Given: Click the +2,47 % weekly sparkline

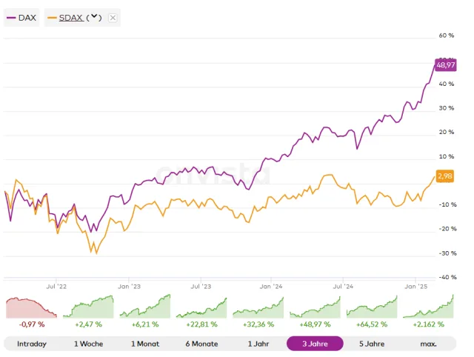Looking at the screenshot, I should [88, 308].
